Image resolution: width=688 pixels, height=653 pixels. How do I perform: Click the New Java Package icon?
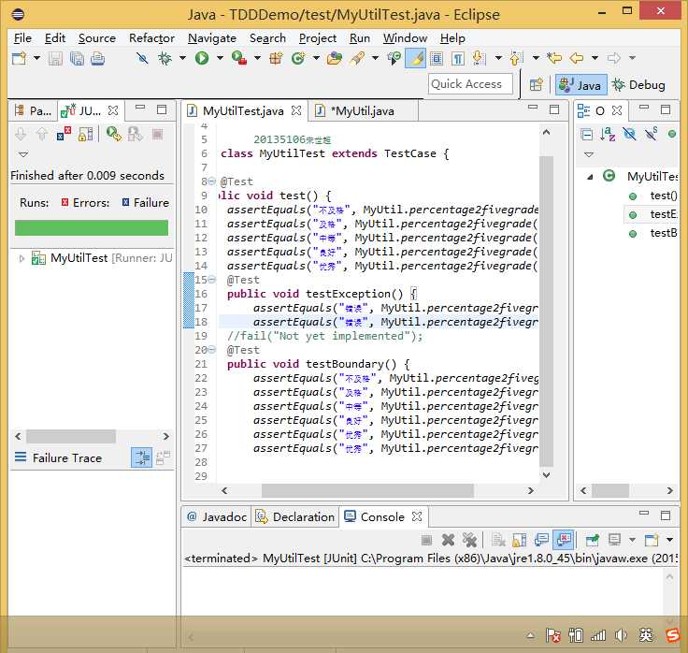[x=276, y=58]
